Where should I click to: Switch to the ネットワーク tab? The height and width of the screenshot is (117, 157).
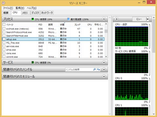point(47,13)
